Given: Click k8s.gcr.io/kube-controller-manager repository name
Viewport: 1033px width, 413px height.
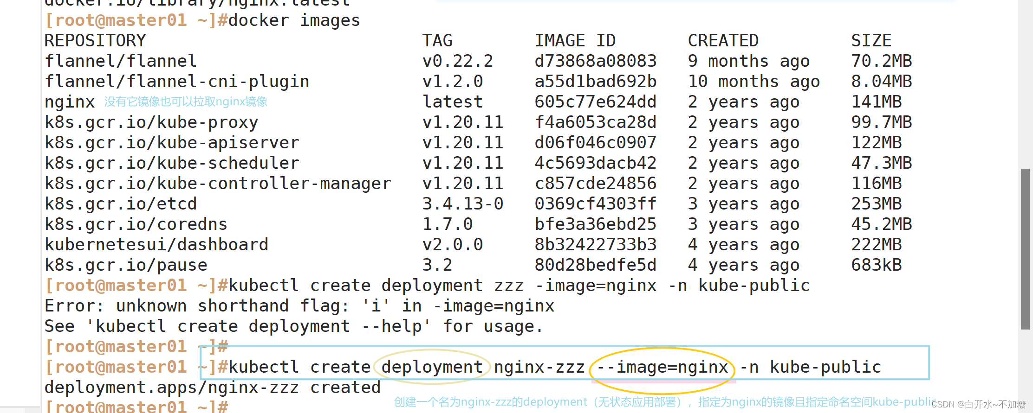Looking at the screenshot, I should point(218,184).
